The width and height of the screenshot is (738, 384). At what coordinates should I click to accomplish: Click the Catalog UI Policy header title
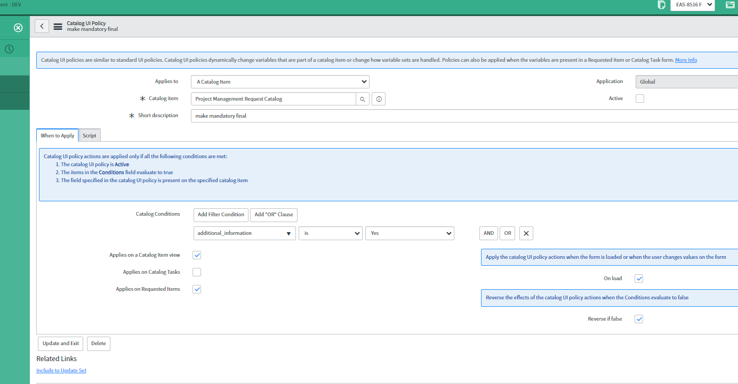[86, 23]
